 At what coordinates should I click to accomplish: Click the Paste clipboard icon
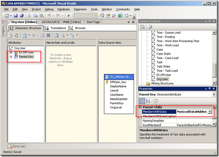tap(41, 16)
